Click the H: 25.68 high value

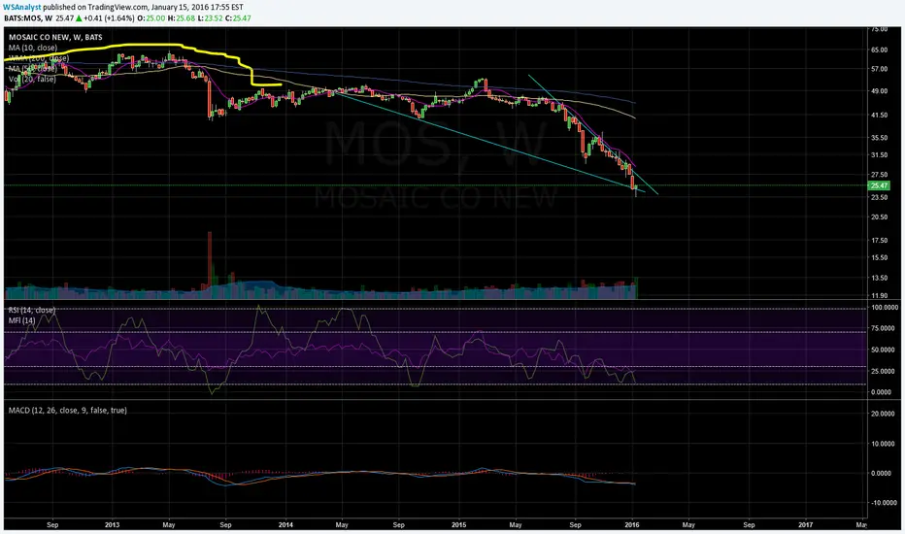tap(182, 17)
